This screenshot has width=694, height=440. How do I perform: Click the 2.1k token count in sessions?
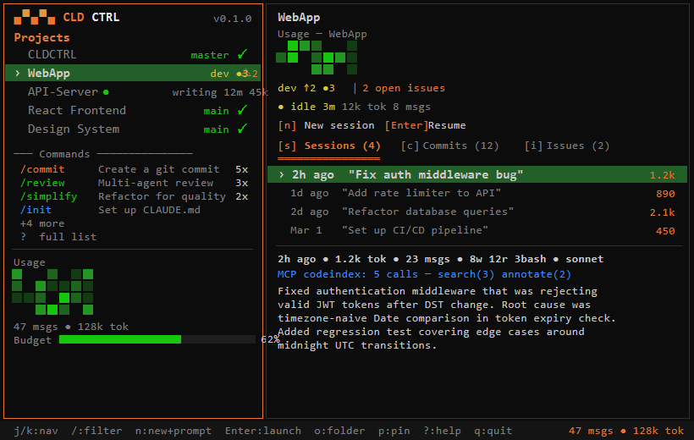click(x=662, y=212)
